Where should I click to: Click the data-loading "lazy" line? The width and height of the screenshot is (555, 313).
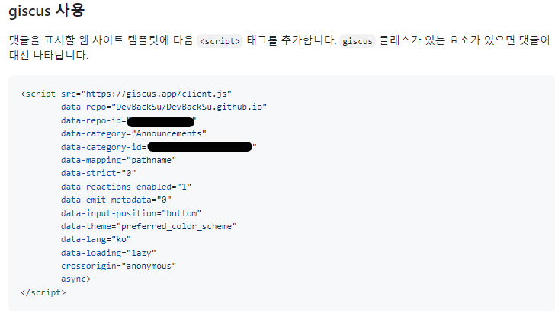pyautogui.click(x=108, y=253)
